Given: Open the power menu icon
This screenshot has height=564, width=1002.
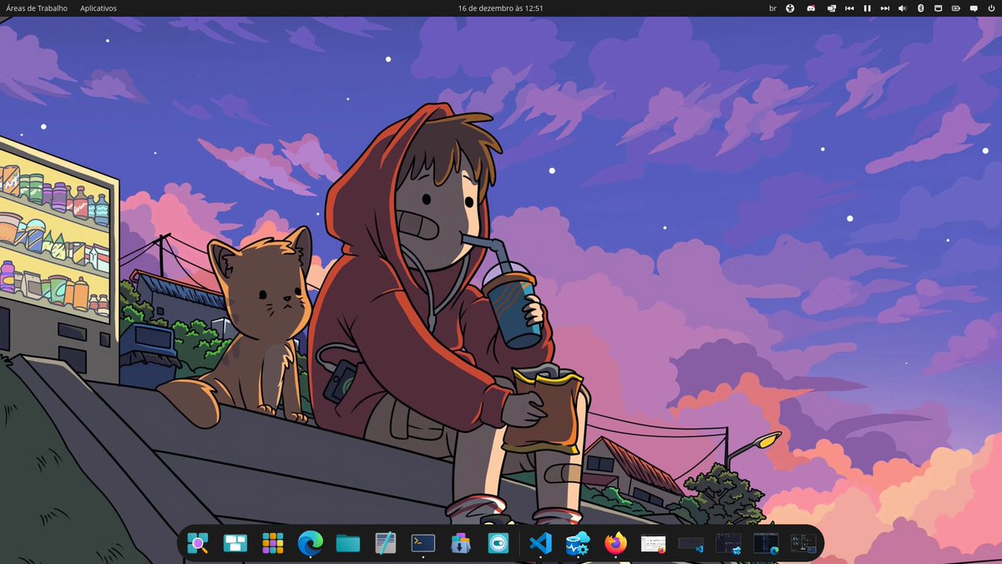Looking at the screenshot, I should [x=991, y=8].
